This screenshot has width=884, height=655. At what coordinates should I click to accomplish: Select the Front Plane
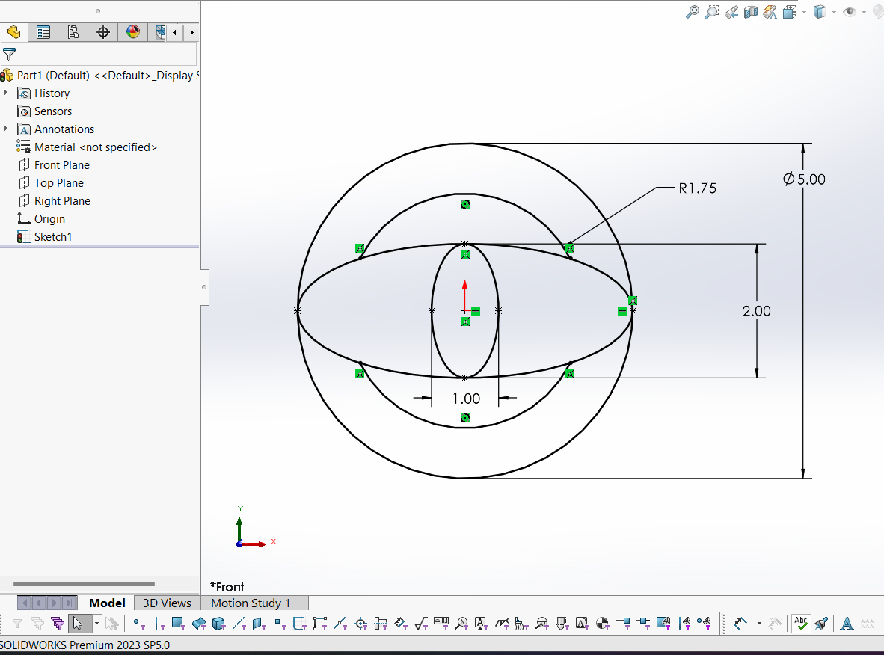click(54, 165)
